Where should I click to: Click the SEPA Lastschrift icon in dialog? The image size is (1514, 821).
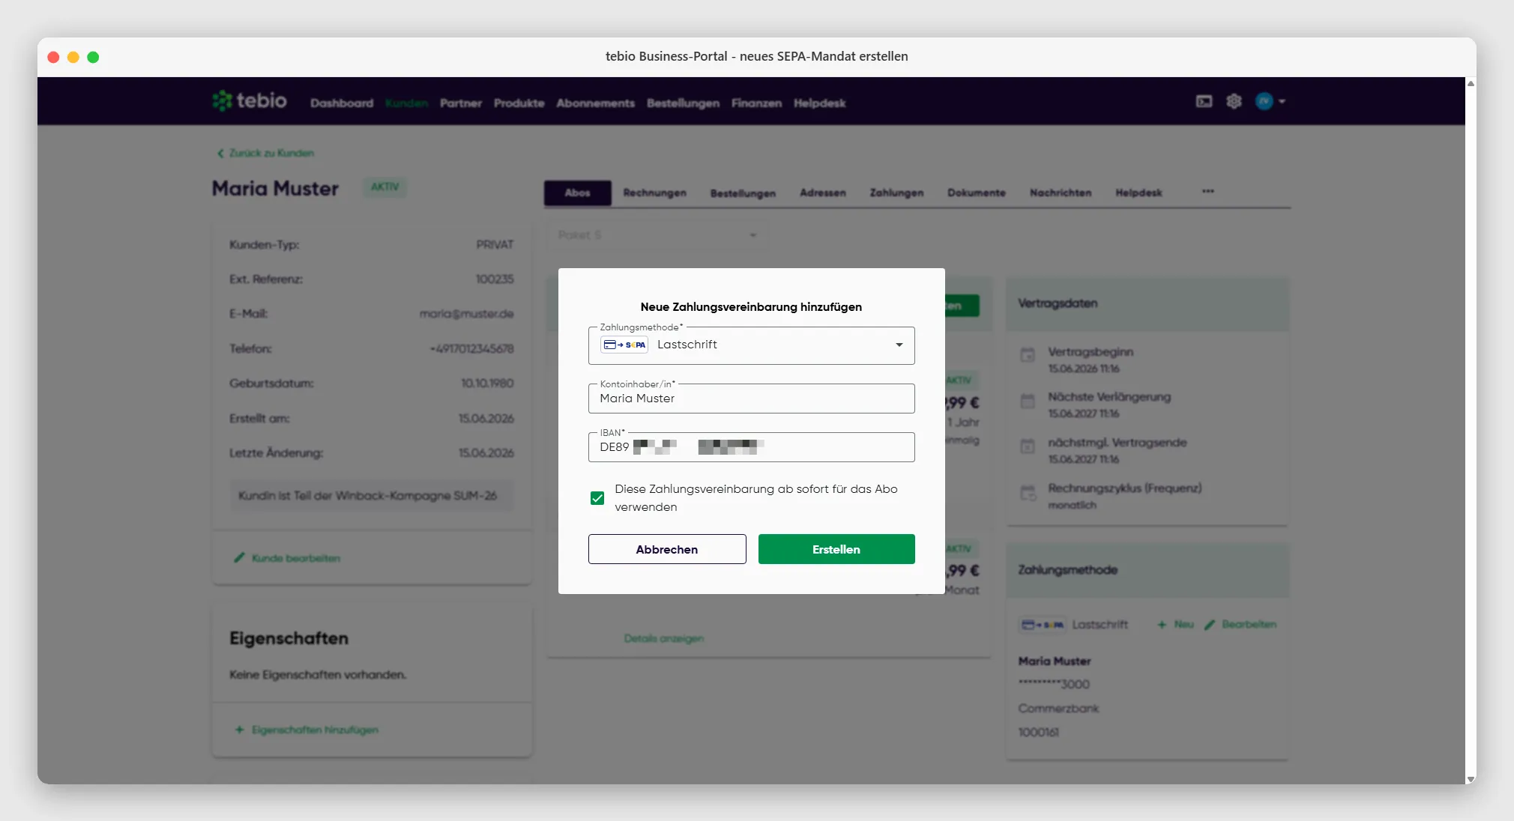coord(624,345)
